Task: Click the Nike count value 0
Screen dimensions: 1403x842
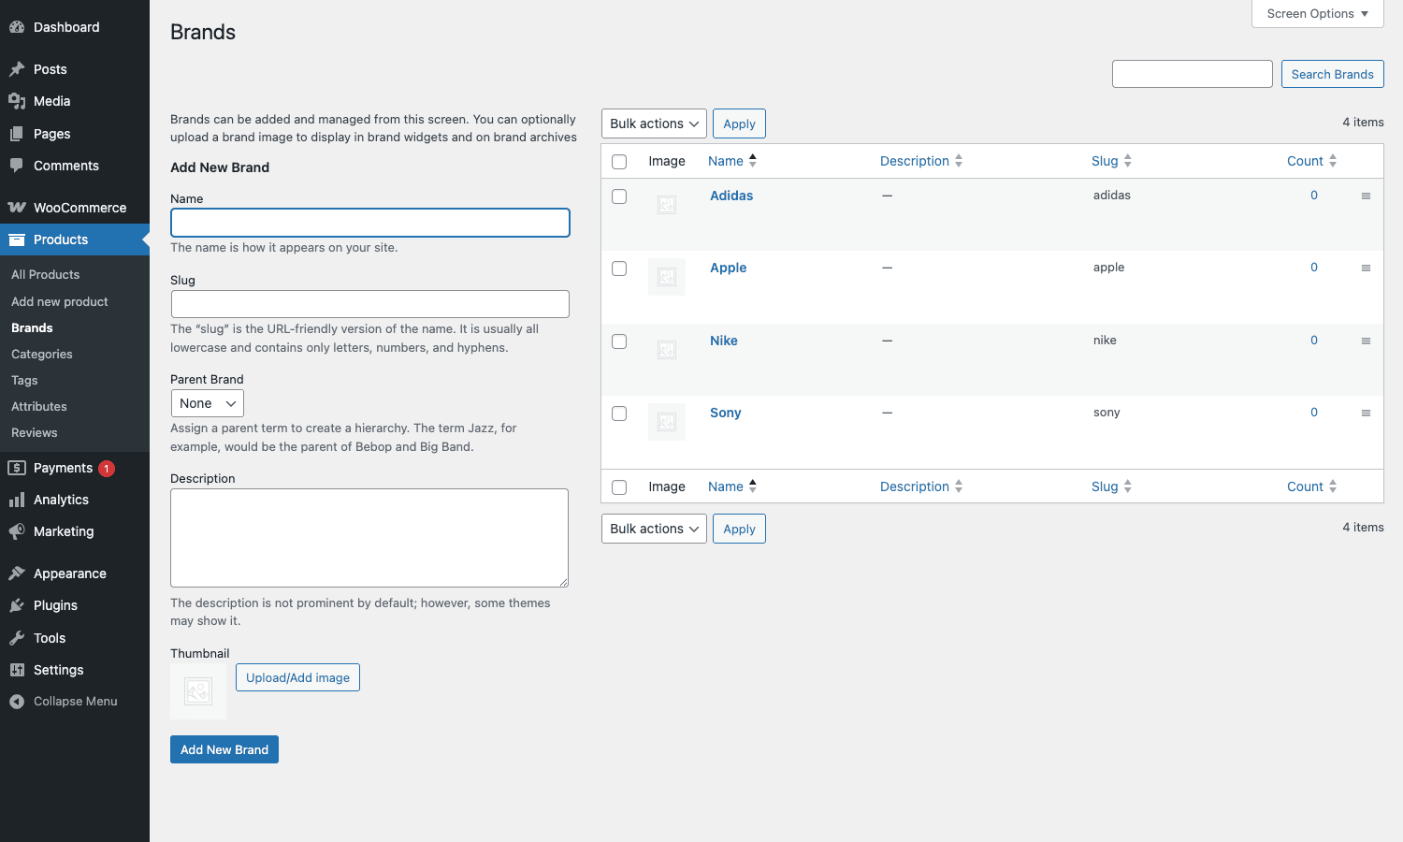Action: (x=1314, y=341)
